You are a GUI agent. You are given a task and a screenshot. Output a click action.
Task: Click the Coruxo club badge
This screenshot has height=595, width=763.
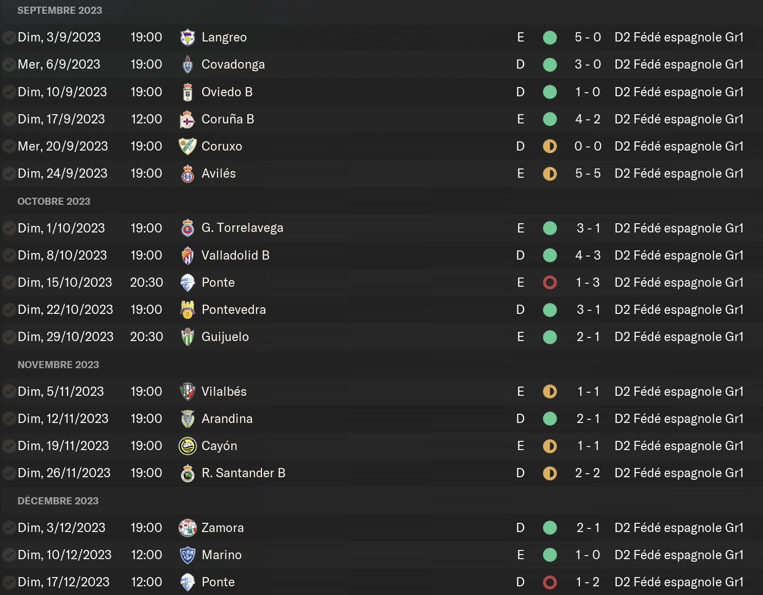click(x=188, y=146)
